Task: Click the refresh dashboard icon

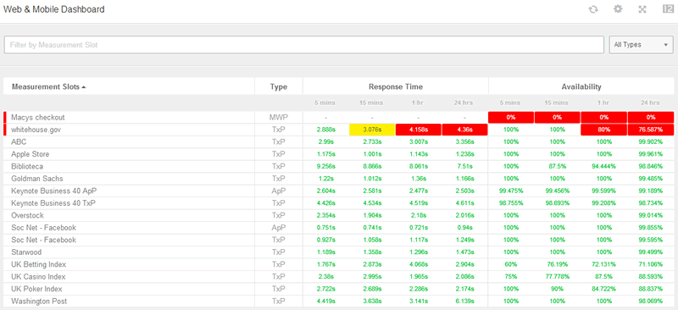Action: click(x=593, y=9)
